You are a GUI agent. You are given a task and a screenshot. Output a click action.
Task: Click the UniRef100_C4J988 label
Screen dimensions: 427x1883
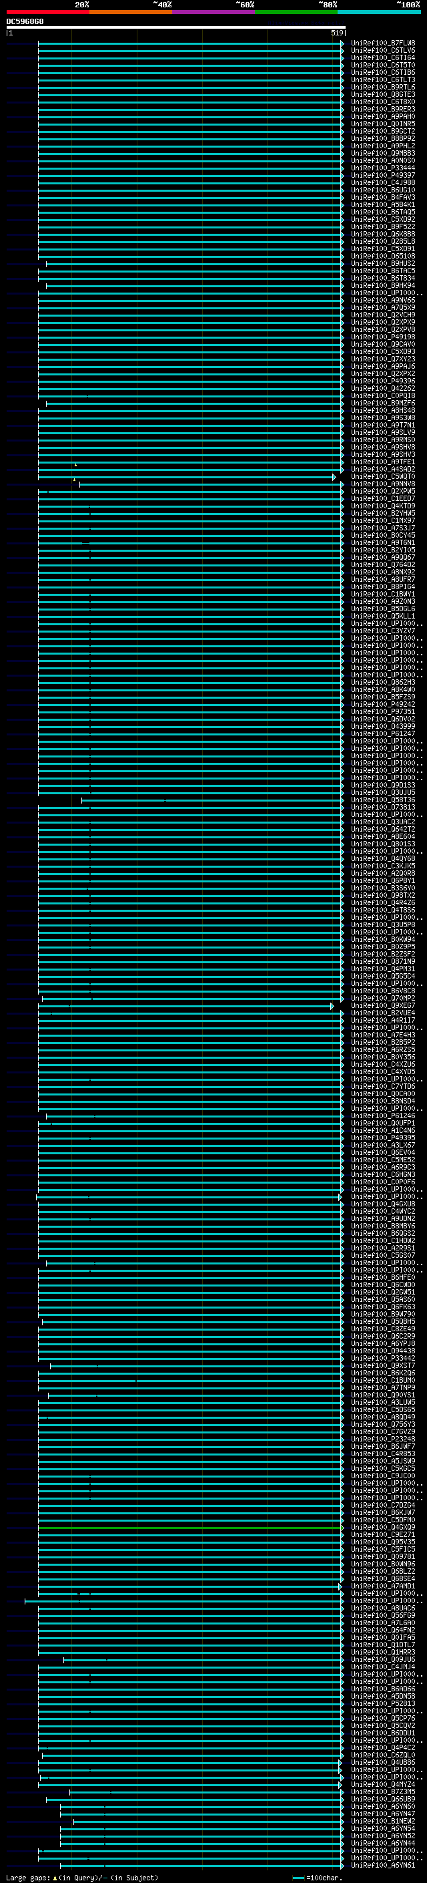point(383,183)
